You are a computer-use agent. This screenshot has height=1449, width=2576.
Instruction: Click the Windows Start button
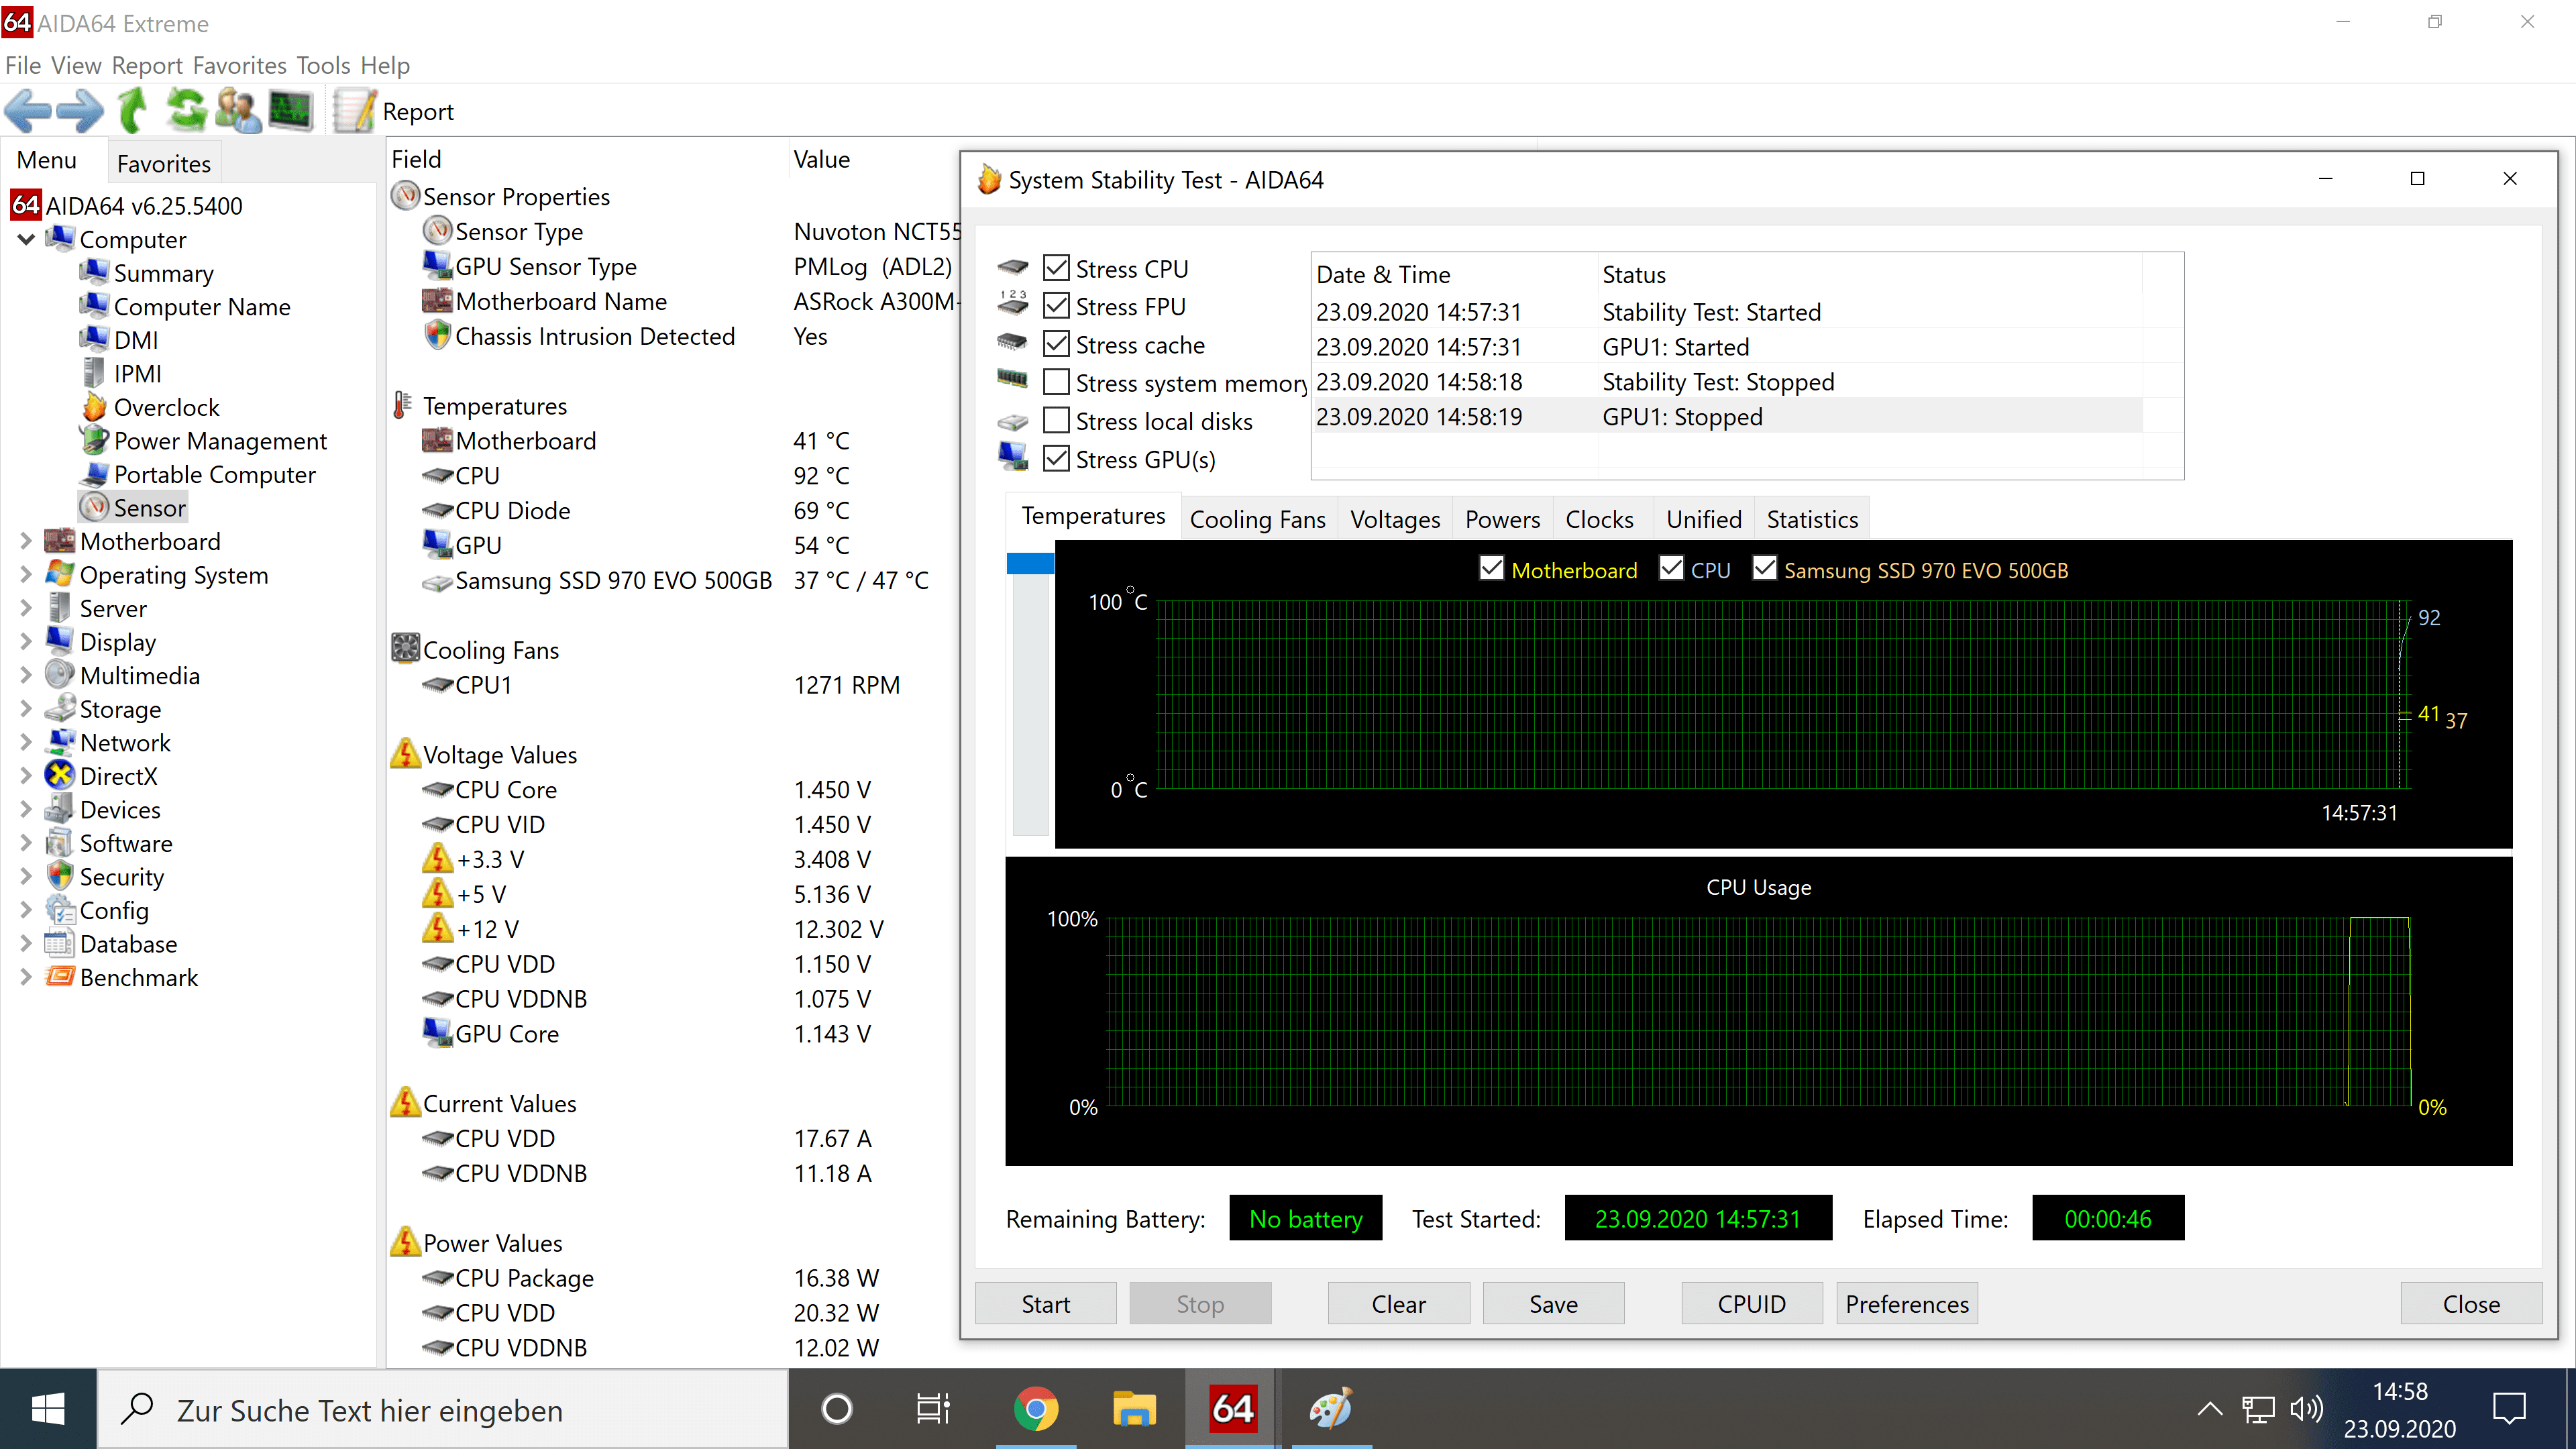[48, 1409]
